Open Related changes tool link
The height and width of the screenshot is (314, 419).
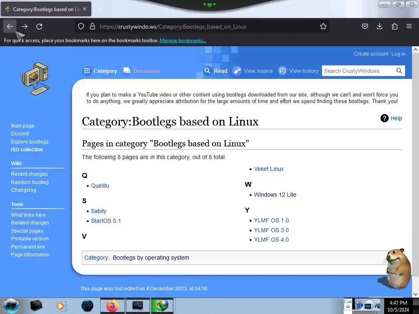[x=30, y=223]
